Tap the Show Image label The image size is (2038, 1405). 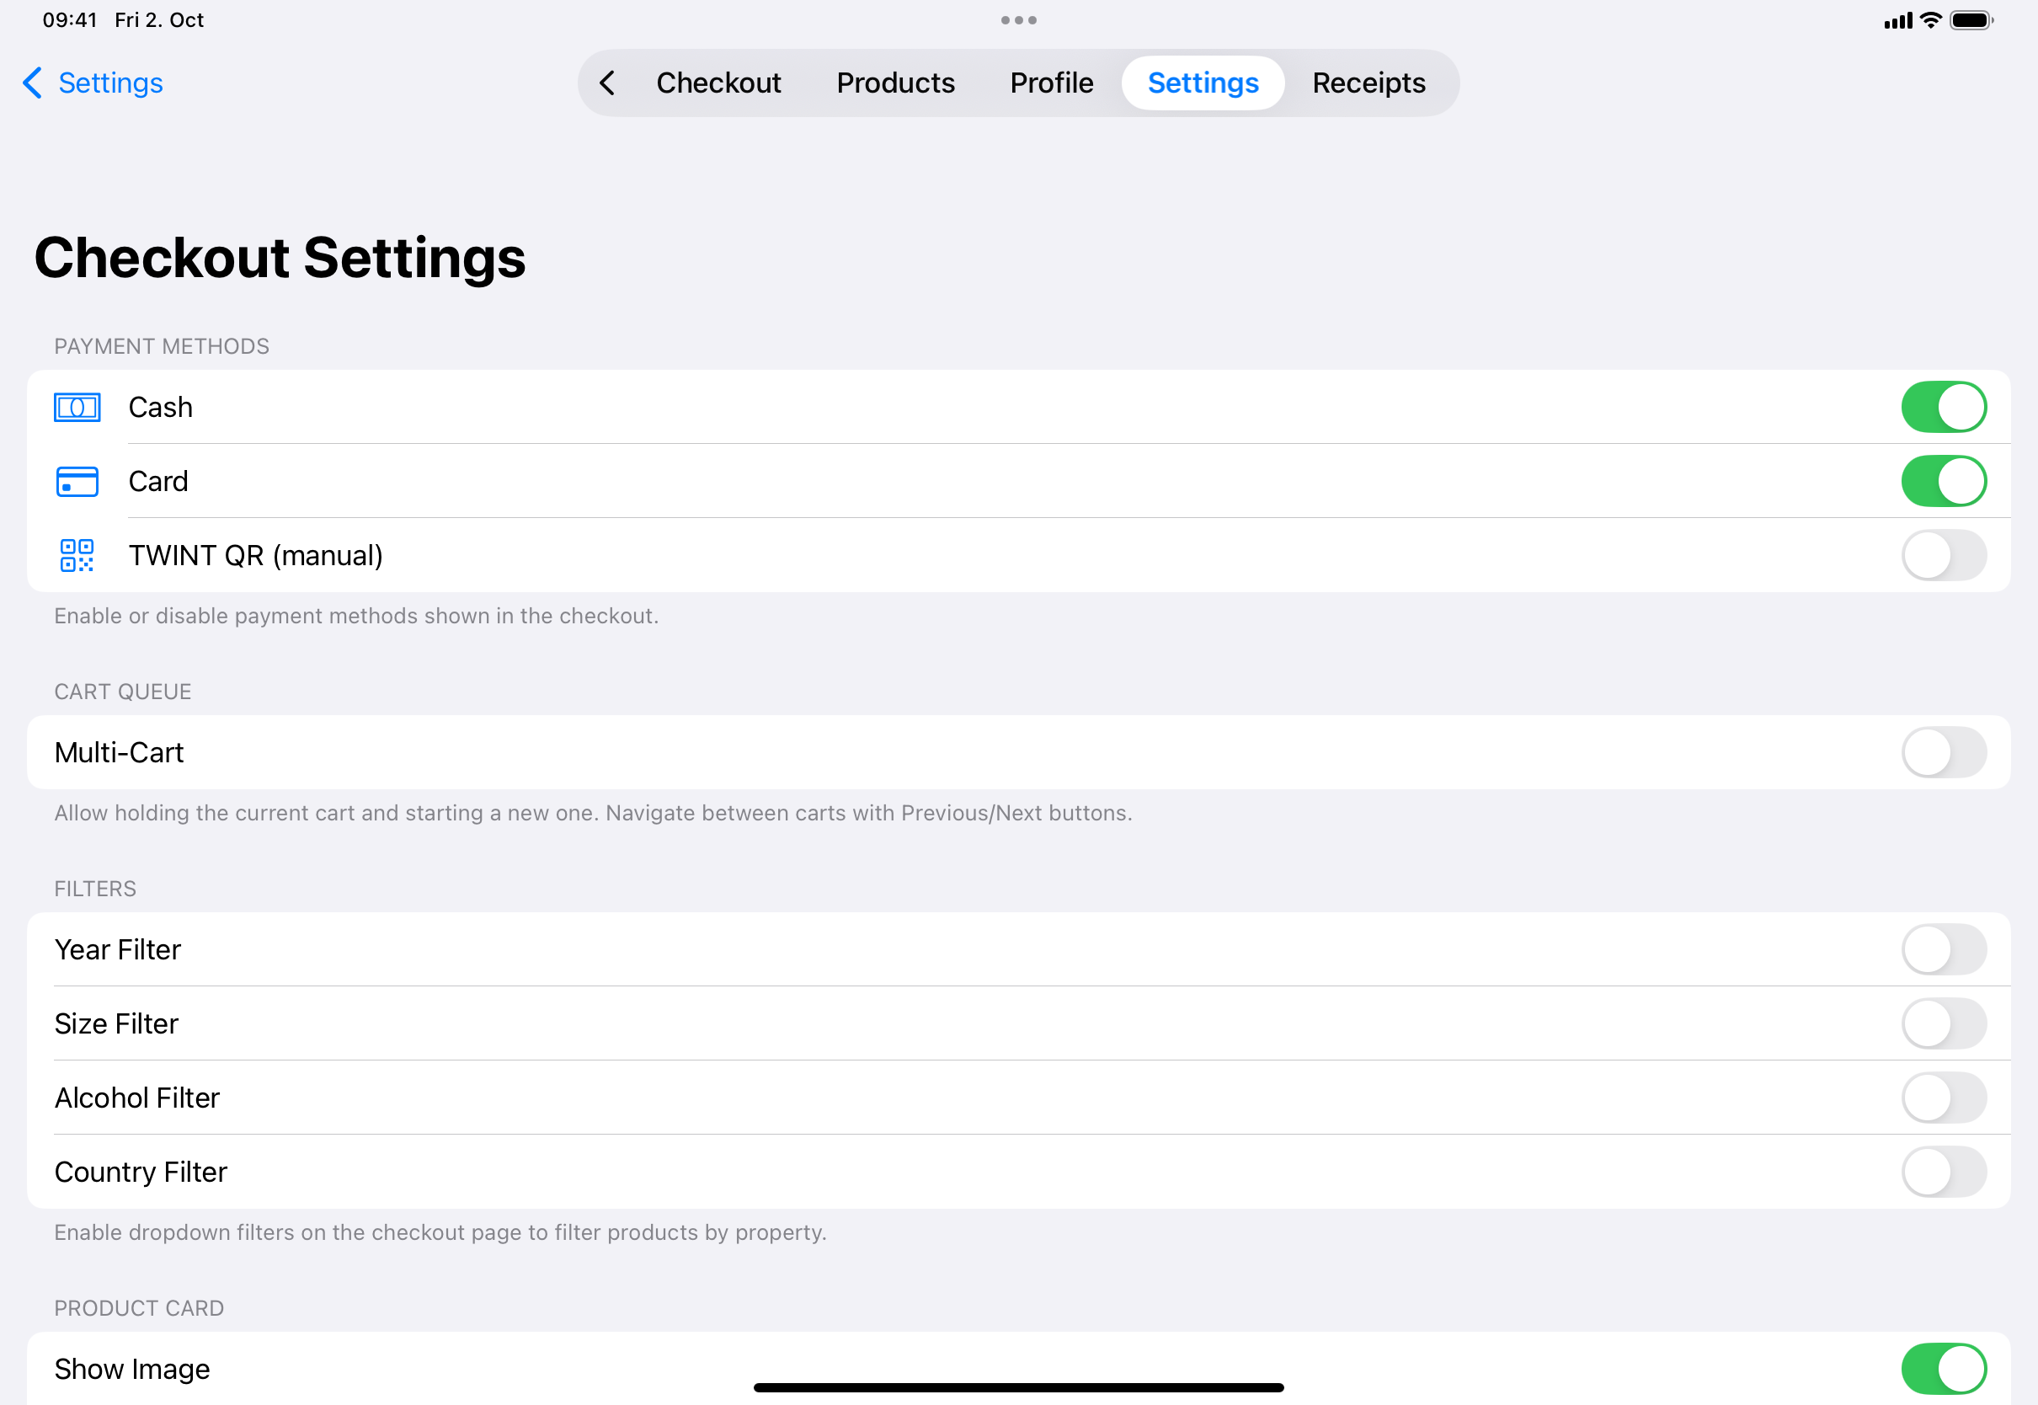pos(132,1369)
